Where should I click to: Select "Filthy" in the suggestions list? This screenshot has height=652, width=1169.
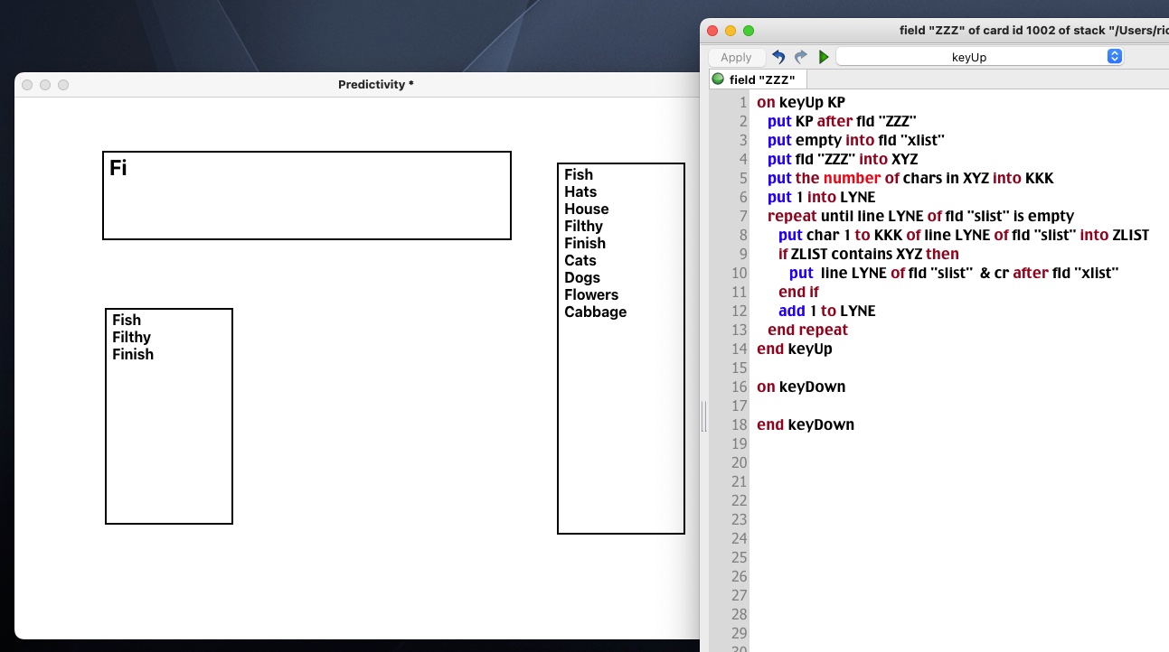(x=131, y=337)
